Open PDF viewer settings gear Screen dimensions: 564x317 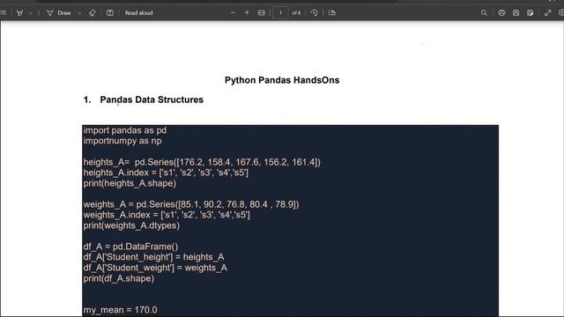(x=561, y=13)
